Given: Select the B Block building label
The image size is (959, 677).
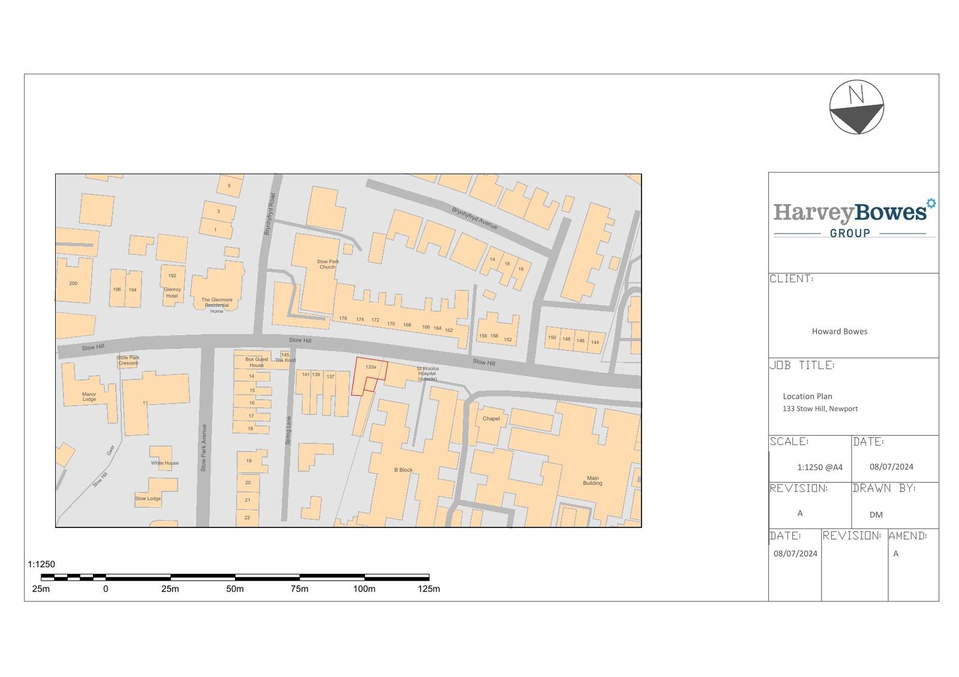Looking at the screenshot, I should tap(403, 470).
